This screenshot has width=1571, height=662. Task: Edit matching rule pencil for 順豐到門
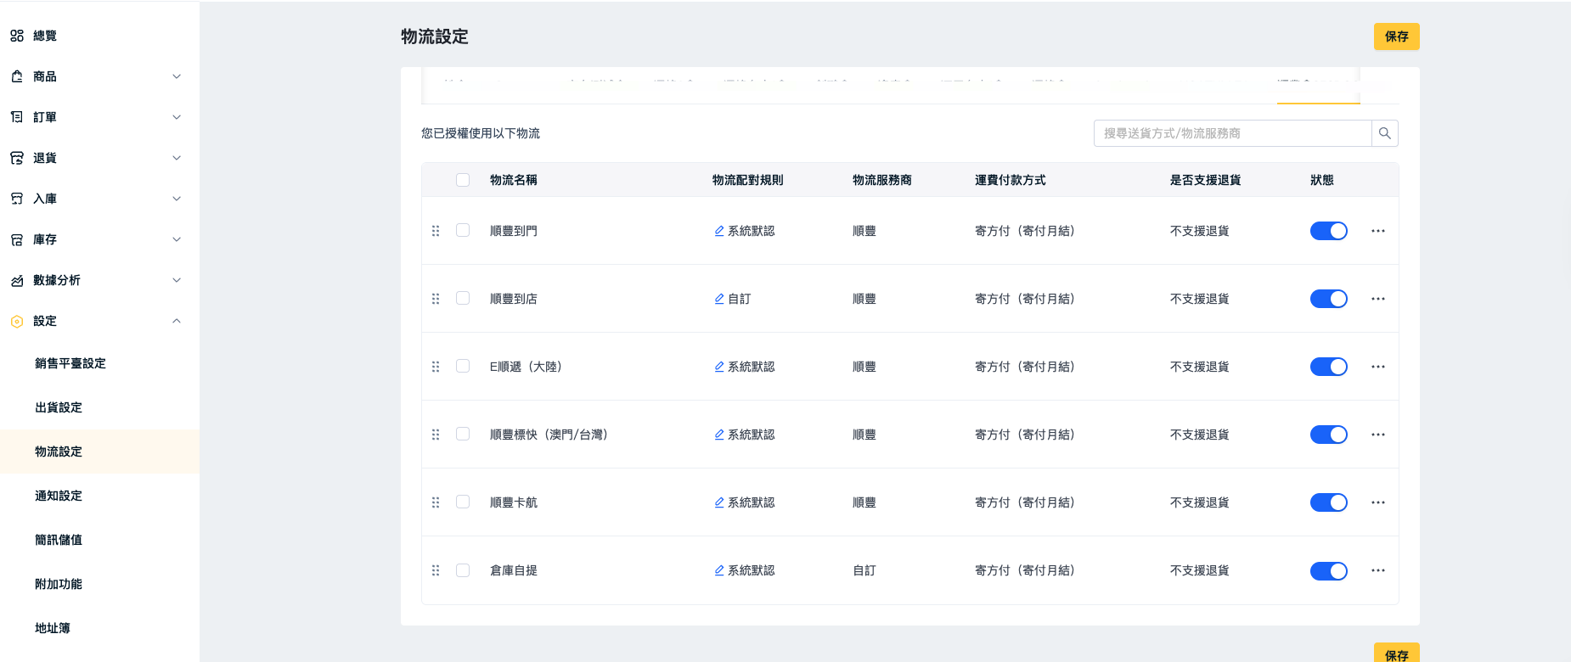719,231
